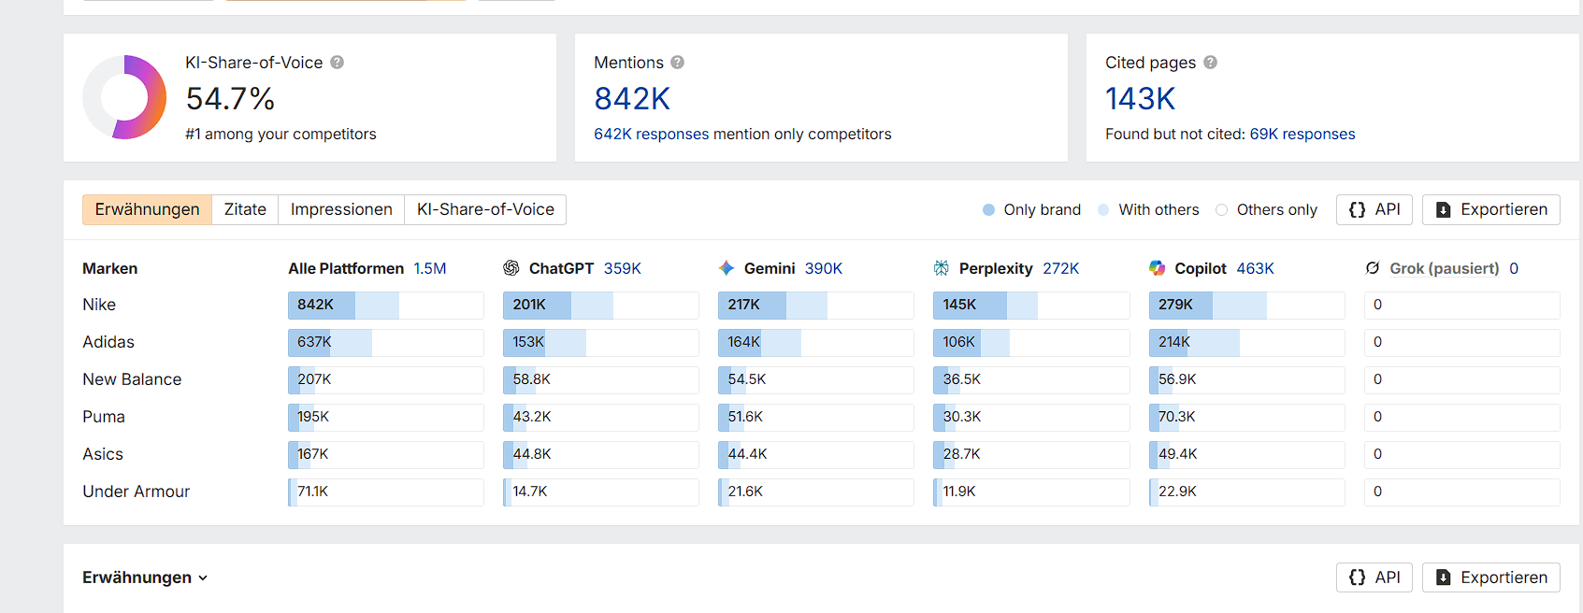Click the Perplexity logo icon
Screen dimensions: 1583x613
pyautogui.click(x=942, y=268)
